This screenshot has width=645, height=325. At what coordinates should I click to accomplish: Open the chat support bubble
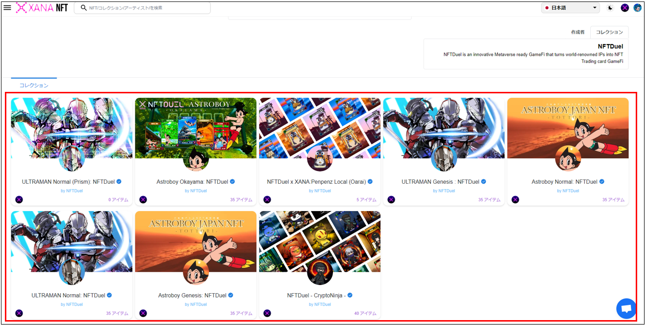pyautogui.click(x=626, y=309)
